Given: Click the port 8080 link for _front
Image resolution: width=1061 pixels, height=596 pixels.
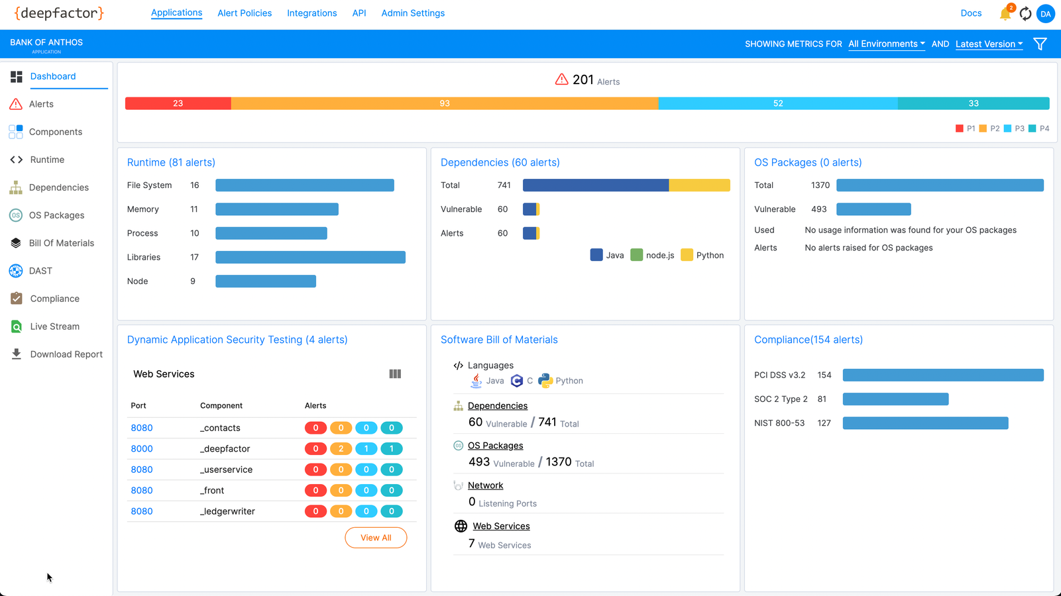Looking at the screenshot, I should [x=142, y=491].
